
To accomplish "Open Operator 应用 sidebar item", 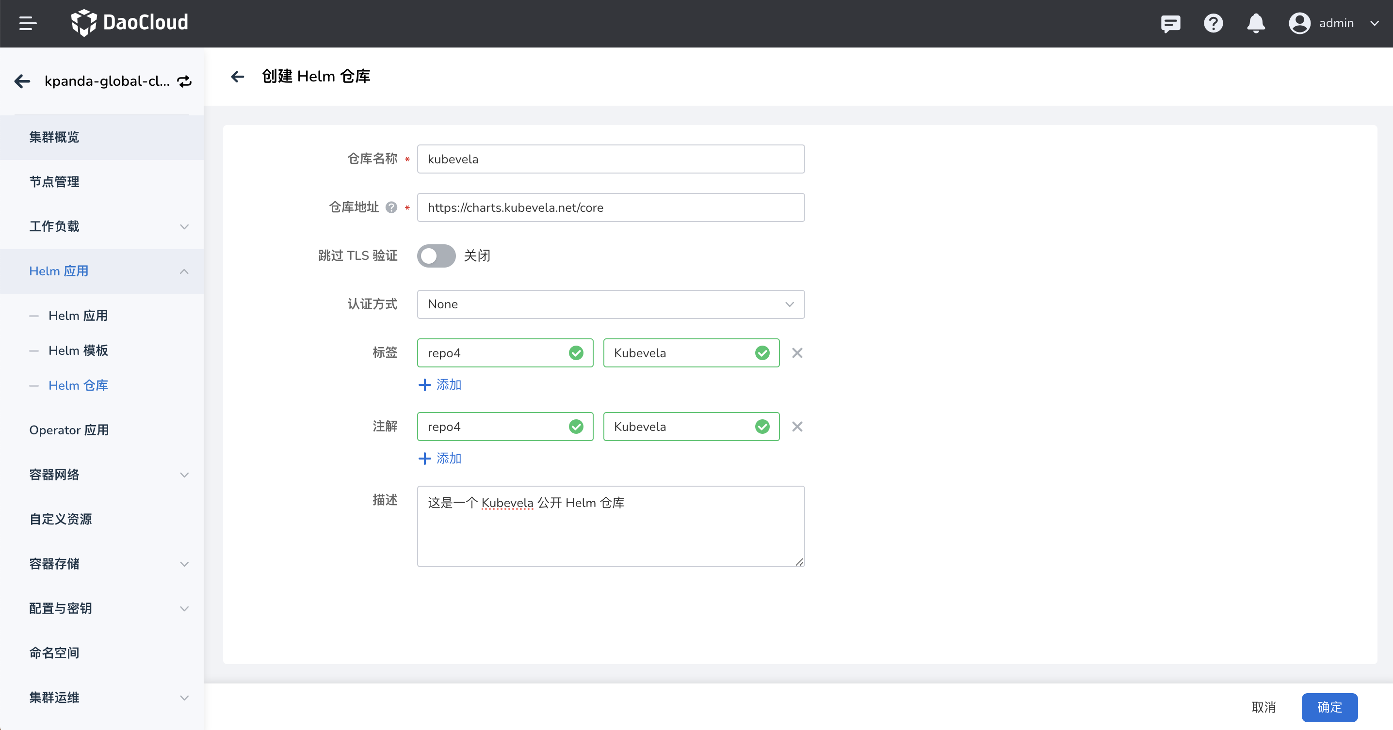I will [x=69, y=430].
